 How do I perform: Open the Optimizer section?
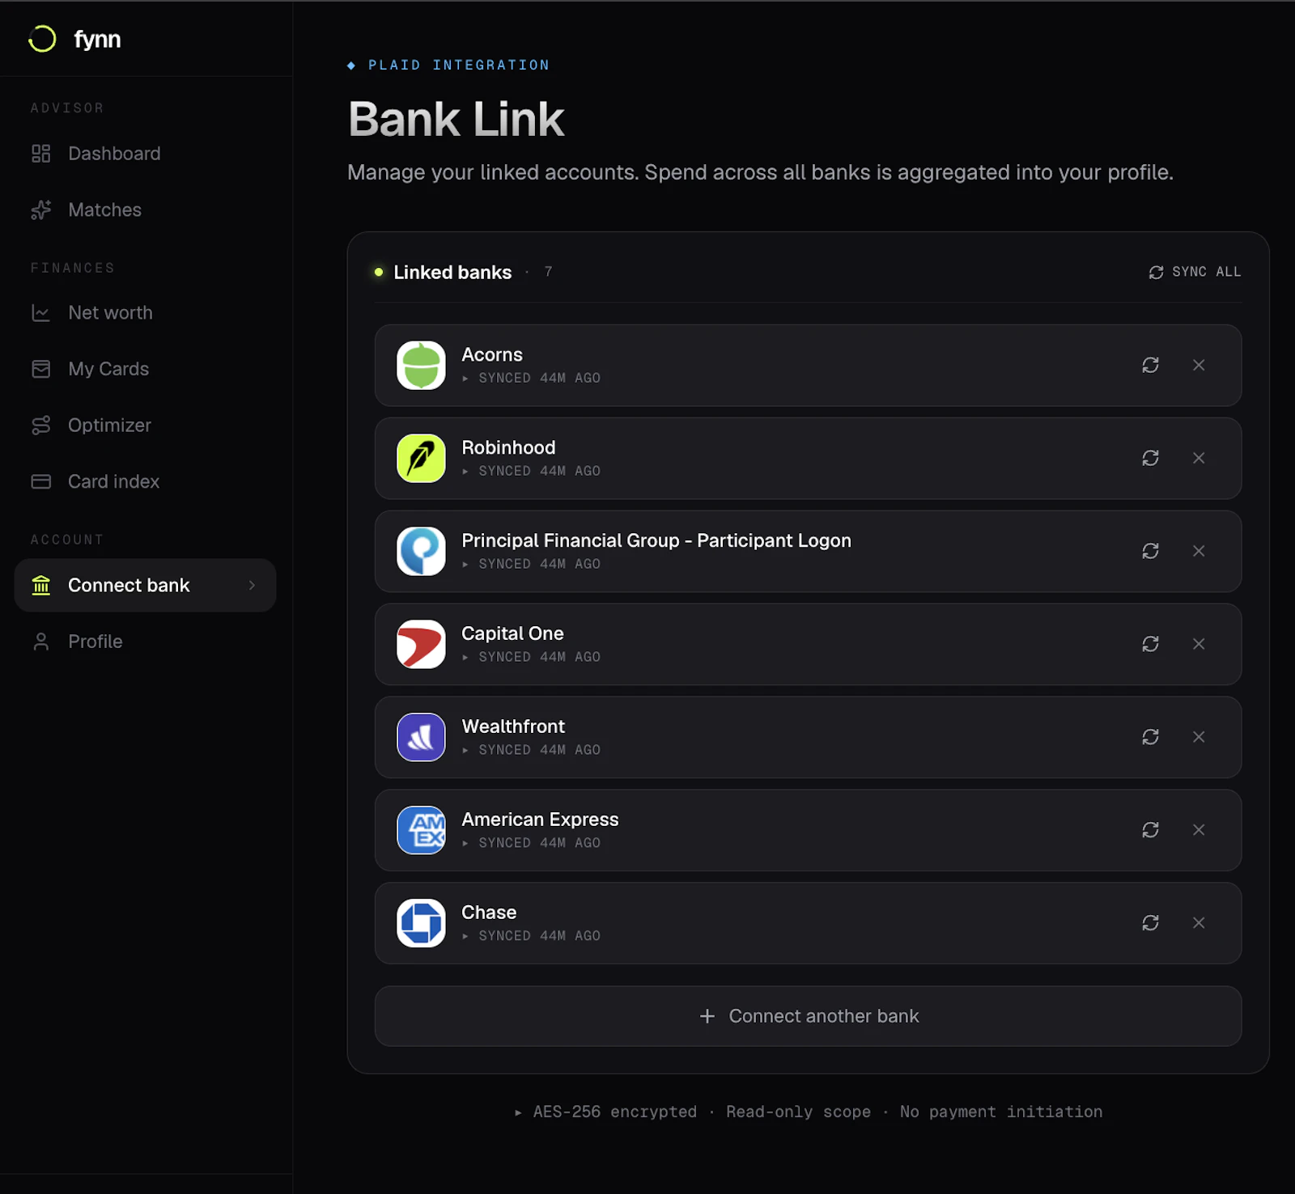[146, 426]
